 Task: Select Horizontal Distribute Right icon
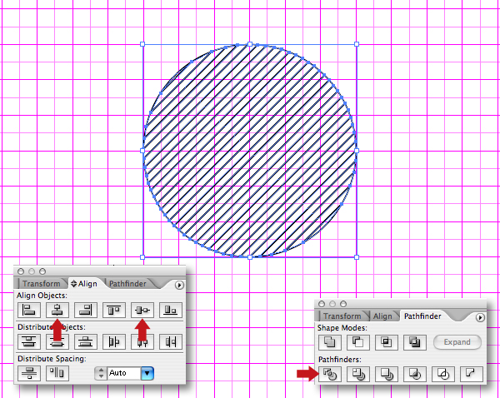pos(171,342)
